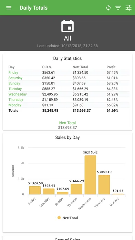Viewport: 135px width, 240px height.
Task: Sort by the C.O.S. column header
Action: (47, 67)
